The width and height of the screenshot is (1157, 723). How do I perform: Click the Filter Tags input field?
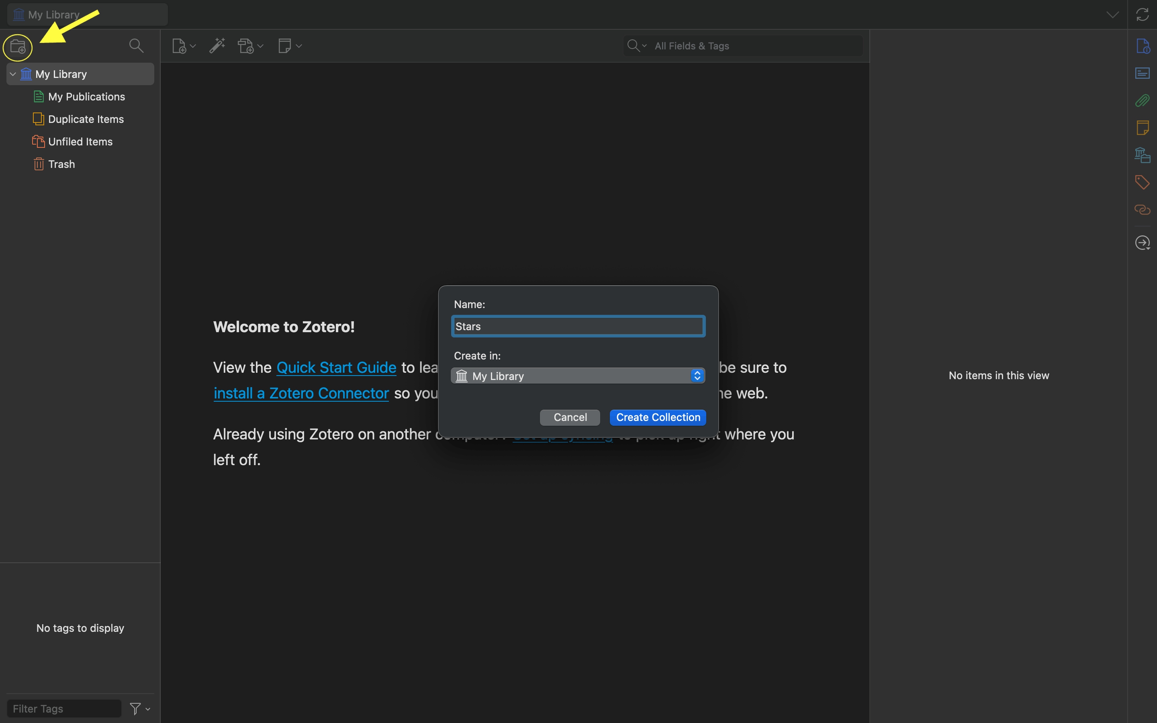coord(64,709)
